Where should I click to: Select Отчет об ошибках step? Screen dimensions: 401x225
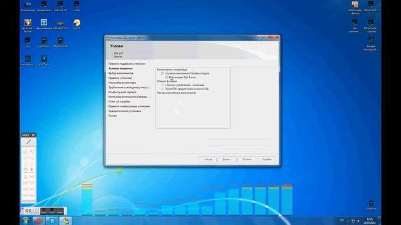120,101
